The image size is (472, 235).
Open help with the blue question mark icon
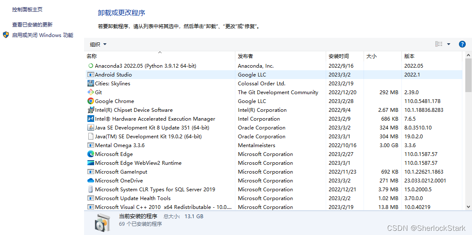(x=462, y=44)
